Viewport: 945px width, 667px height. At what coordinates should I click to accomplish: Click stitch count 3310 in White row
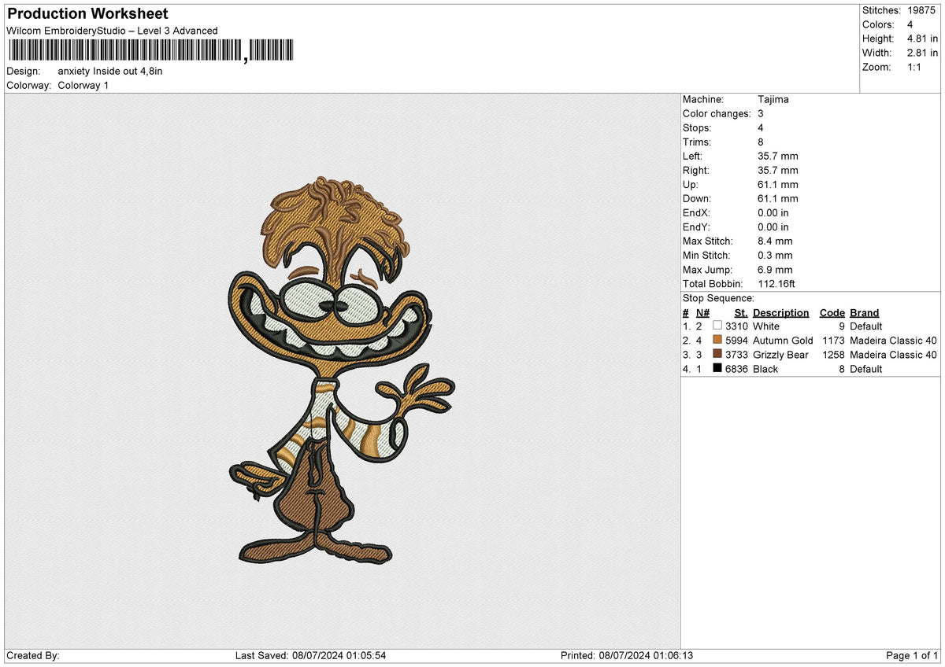click(x=736, y=326)
